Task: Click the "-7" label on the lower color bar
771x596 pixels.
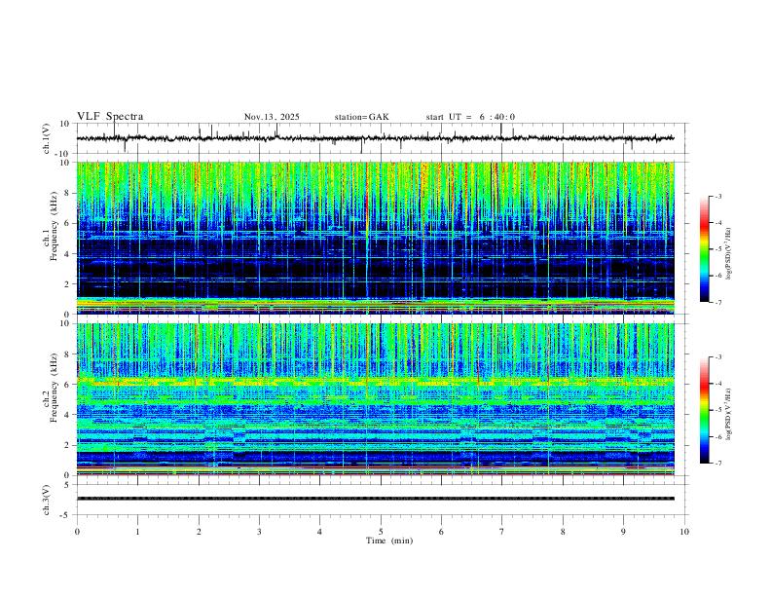Action: click(x=718, y=464)
